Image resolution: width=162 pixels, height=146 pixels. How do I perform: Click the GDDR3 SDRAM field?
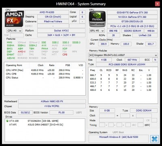tap(132, 31)
